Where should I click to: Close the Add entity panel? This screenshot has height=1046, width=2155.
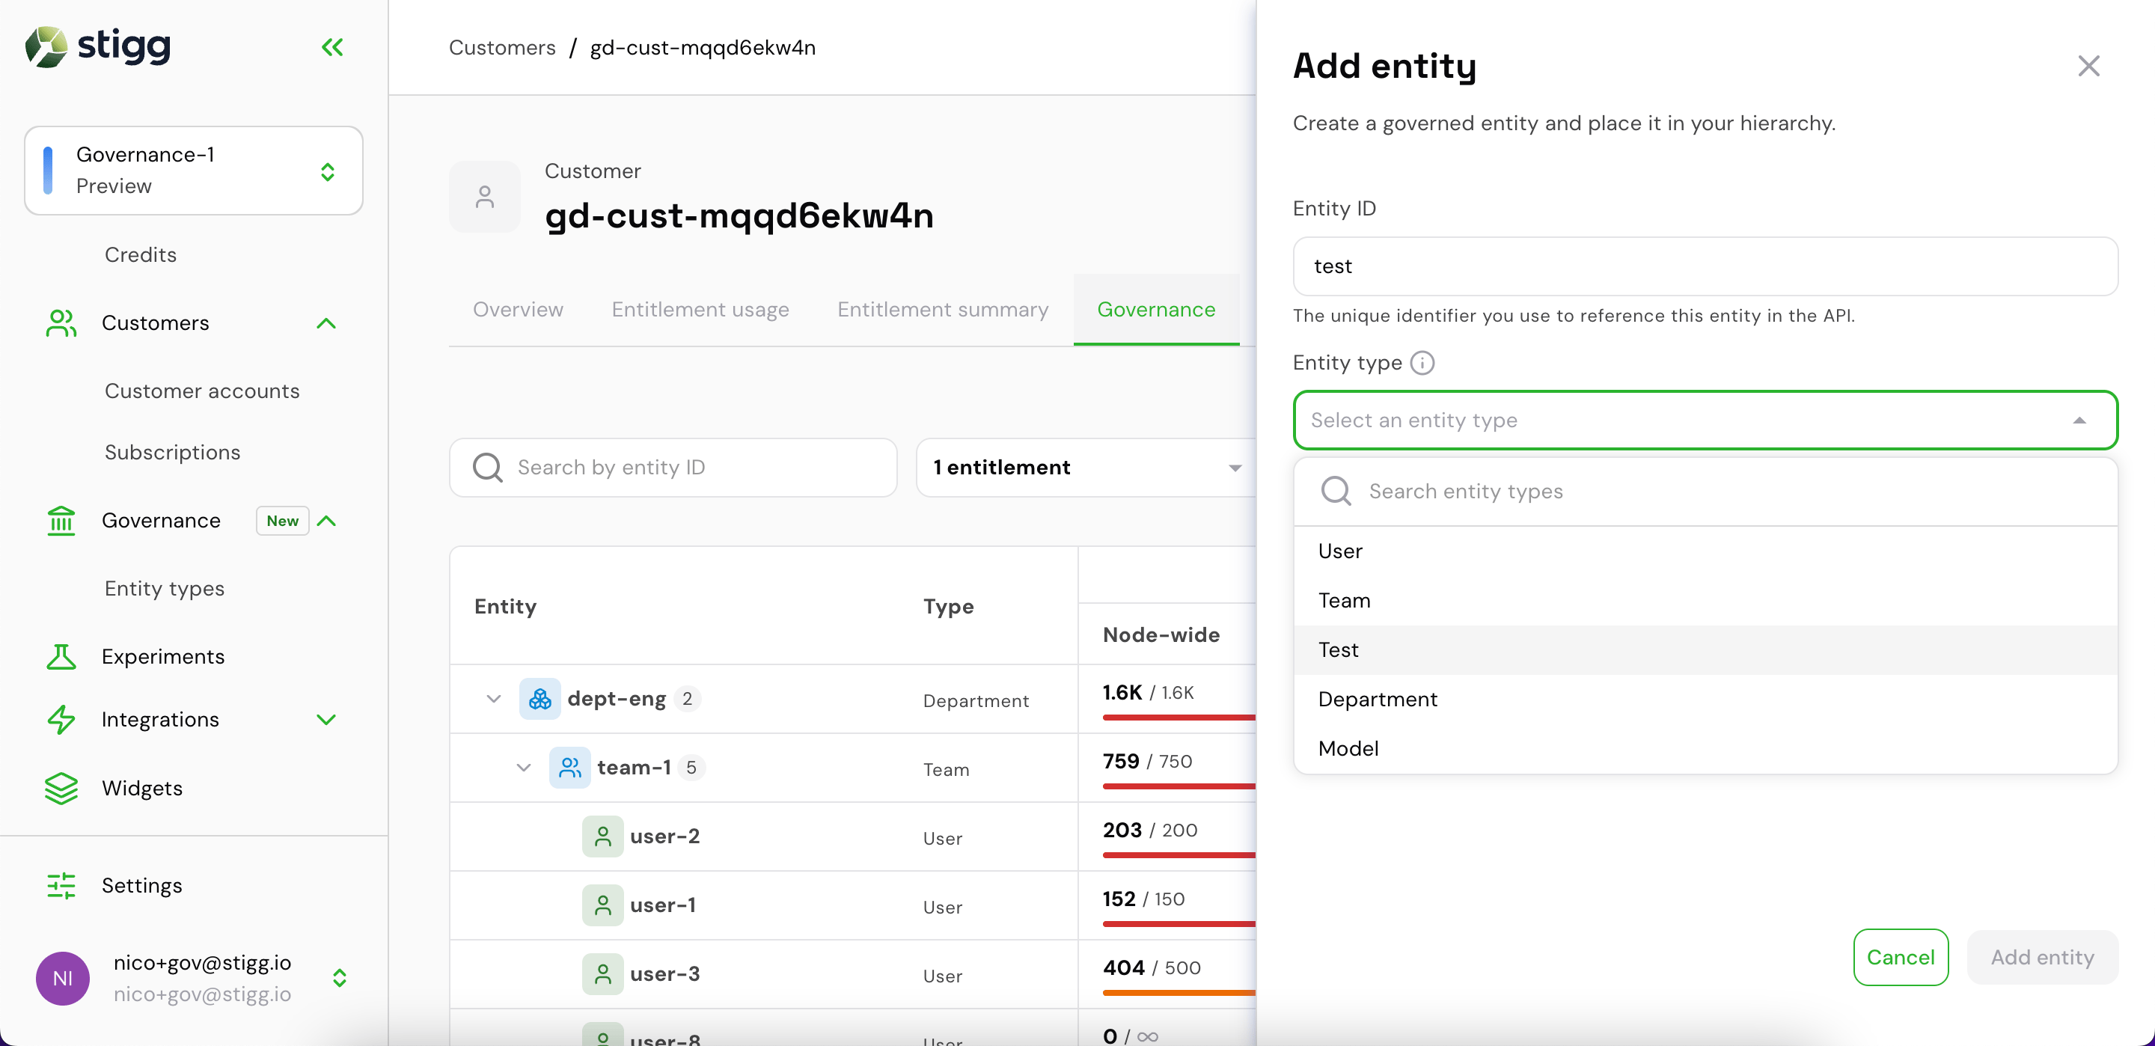[2088, 66]
